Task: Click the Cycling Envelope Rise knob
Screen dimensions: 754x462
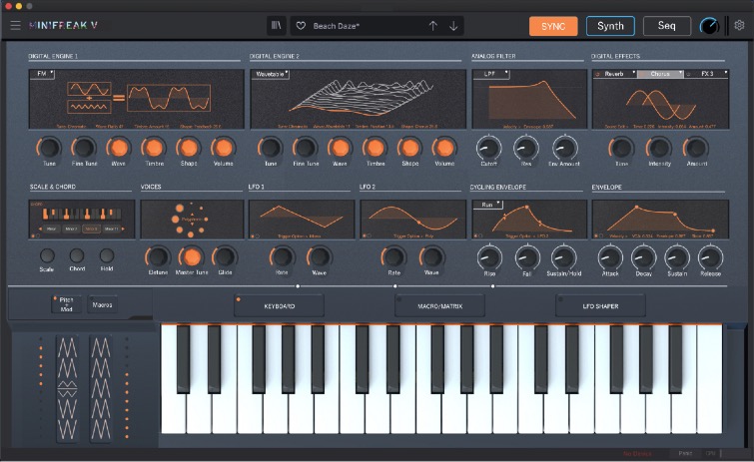Action: [x=489, y=257]
